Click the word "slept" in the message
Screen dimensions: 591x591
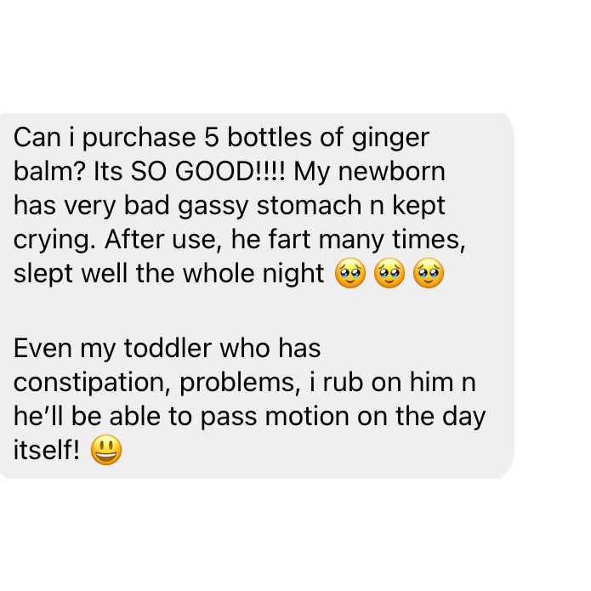[x=43, y=275]
